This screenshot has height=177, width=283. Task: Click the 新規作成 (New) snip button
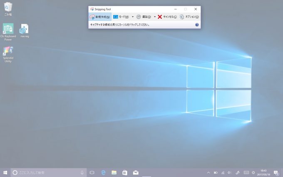(100, 17)
